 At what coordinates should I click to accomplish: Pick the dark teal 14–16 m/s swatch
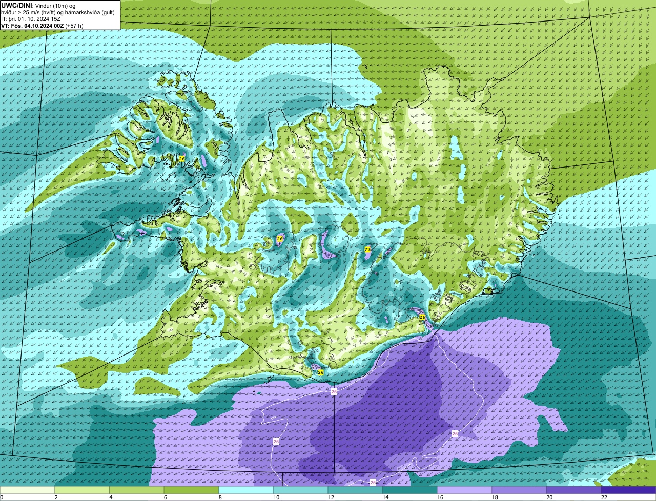pyautogui.click(x=410, y=490)
